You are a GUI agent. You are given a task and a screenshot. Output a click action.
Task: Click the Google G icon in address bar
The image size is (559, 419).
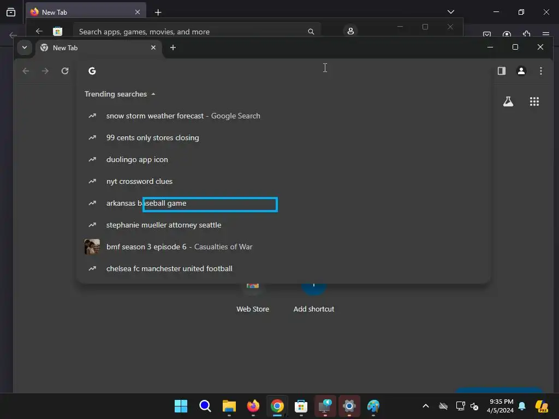[x=92, y=71]
